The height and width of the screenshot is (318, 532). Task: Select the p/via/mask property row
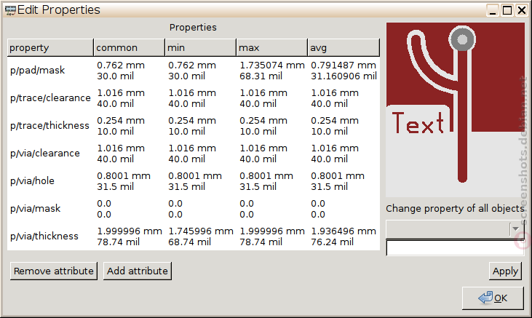(194, 209)
